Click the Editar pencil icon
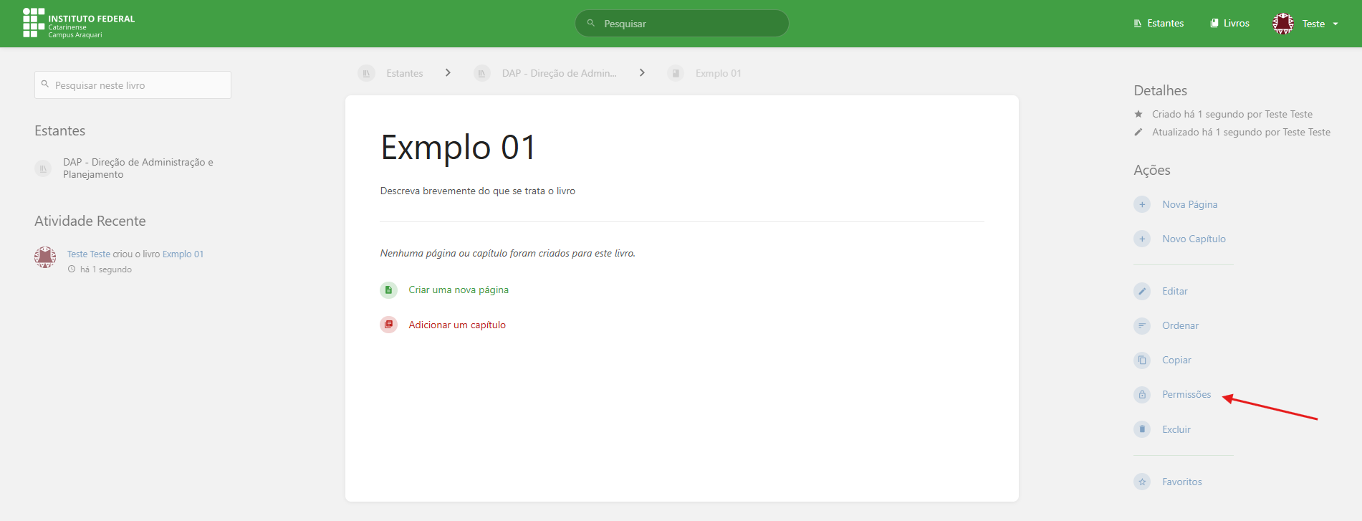The image size is (1362, 521). tap(1142, 291)
